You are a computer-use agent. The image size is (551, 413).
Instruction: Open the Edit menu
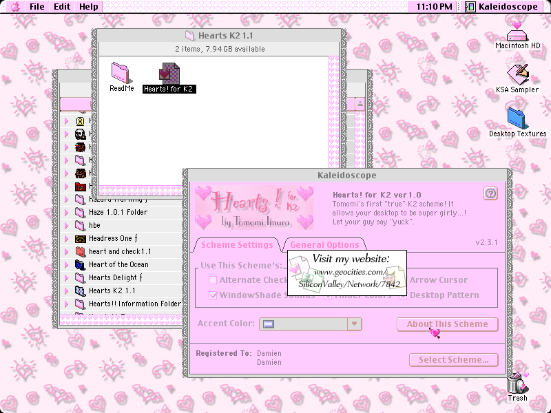coord(62,6)
